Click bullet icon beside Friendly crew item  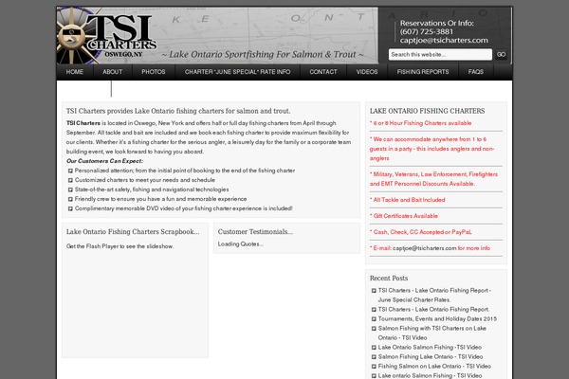[x=70, y=199]
